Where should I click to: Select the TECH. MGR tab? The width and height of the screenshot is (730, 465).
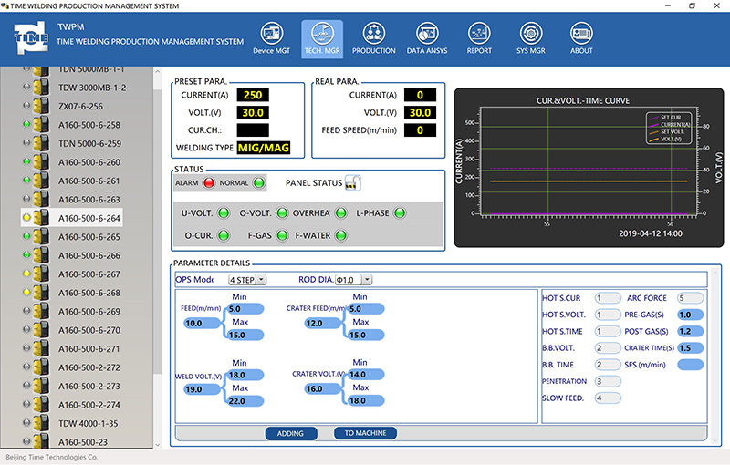[321, 36]
